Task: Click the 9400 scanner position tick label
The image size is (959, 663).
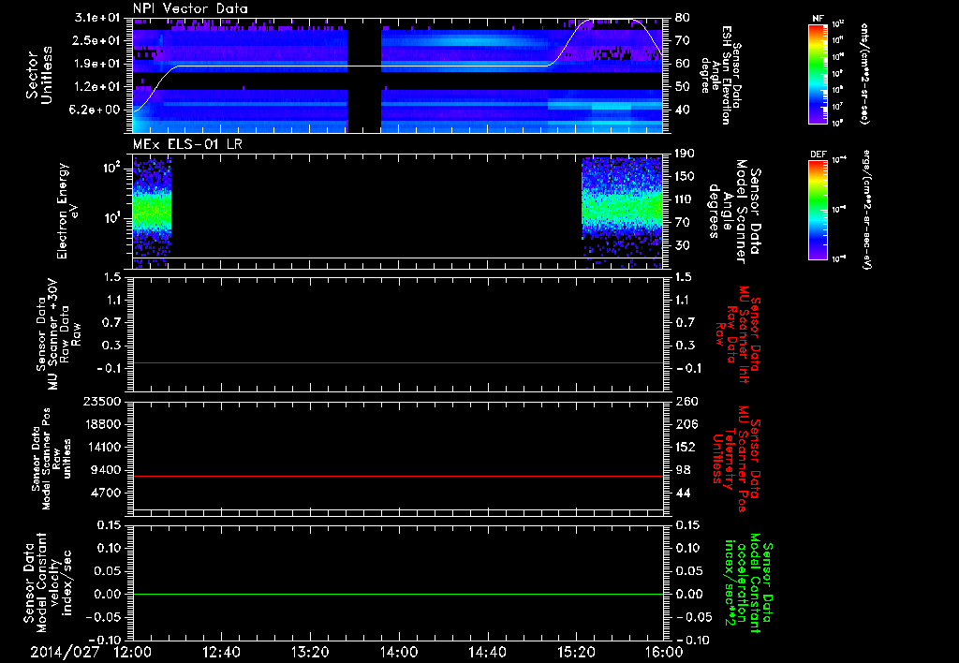Action: coord(106,470)
